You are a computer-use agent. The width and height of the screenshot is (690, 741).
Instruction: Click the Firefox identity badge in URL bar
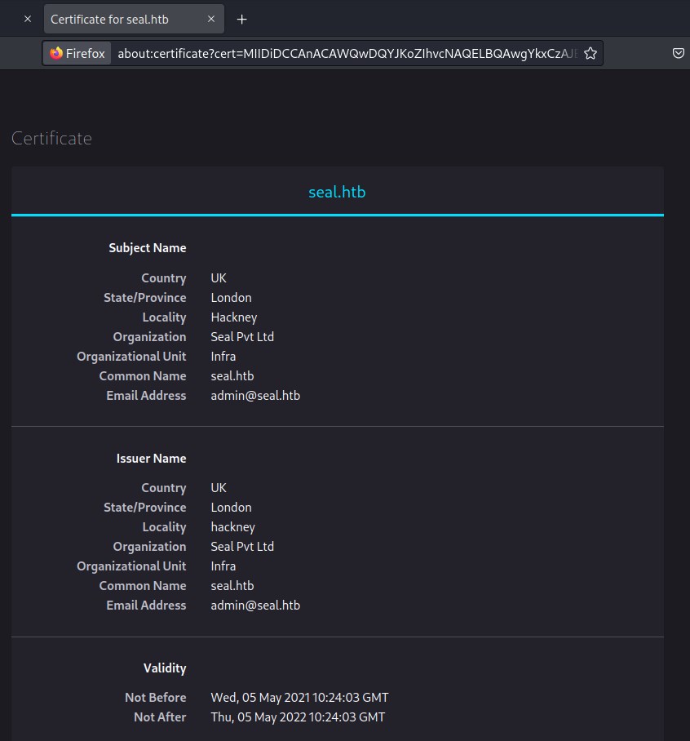(77, 53)
